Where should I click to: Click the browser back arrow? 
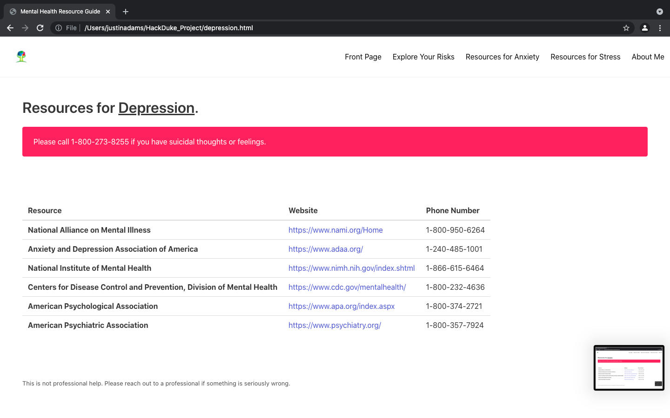[10, 28]
